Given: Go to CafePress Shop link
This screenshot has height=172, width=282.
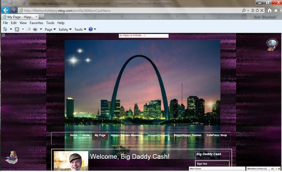Looking at the screenshot, I should coord(216,135).
